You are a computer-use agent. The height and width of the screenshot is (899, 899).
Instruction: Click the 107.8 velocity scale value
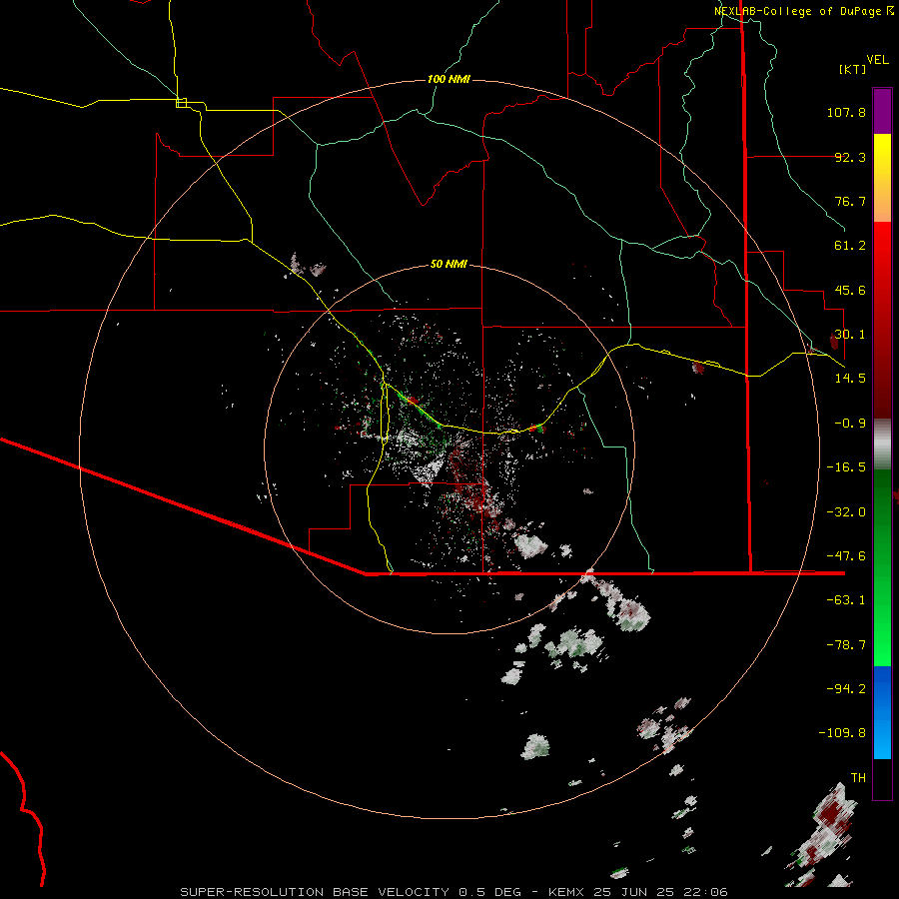click(x=846, y=112)
